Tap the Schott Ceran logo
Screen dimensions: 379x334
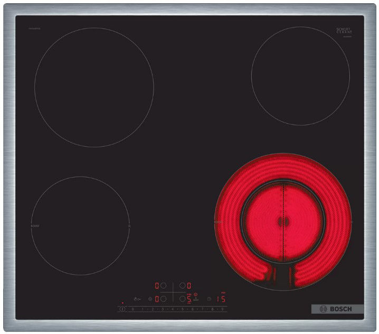click(344, 31)
